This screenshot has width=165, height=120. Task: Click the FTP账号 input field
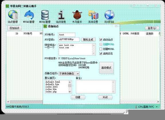(x=67, y=35)
